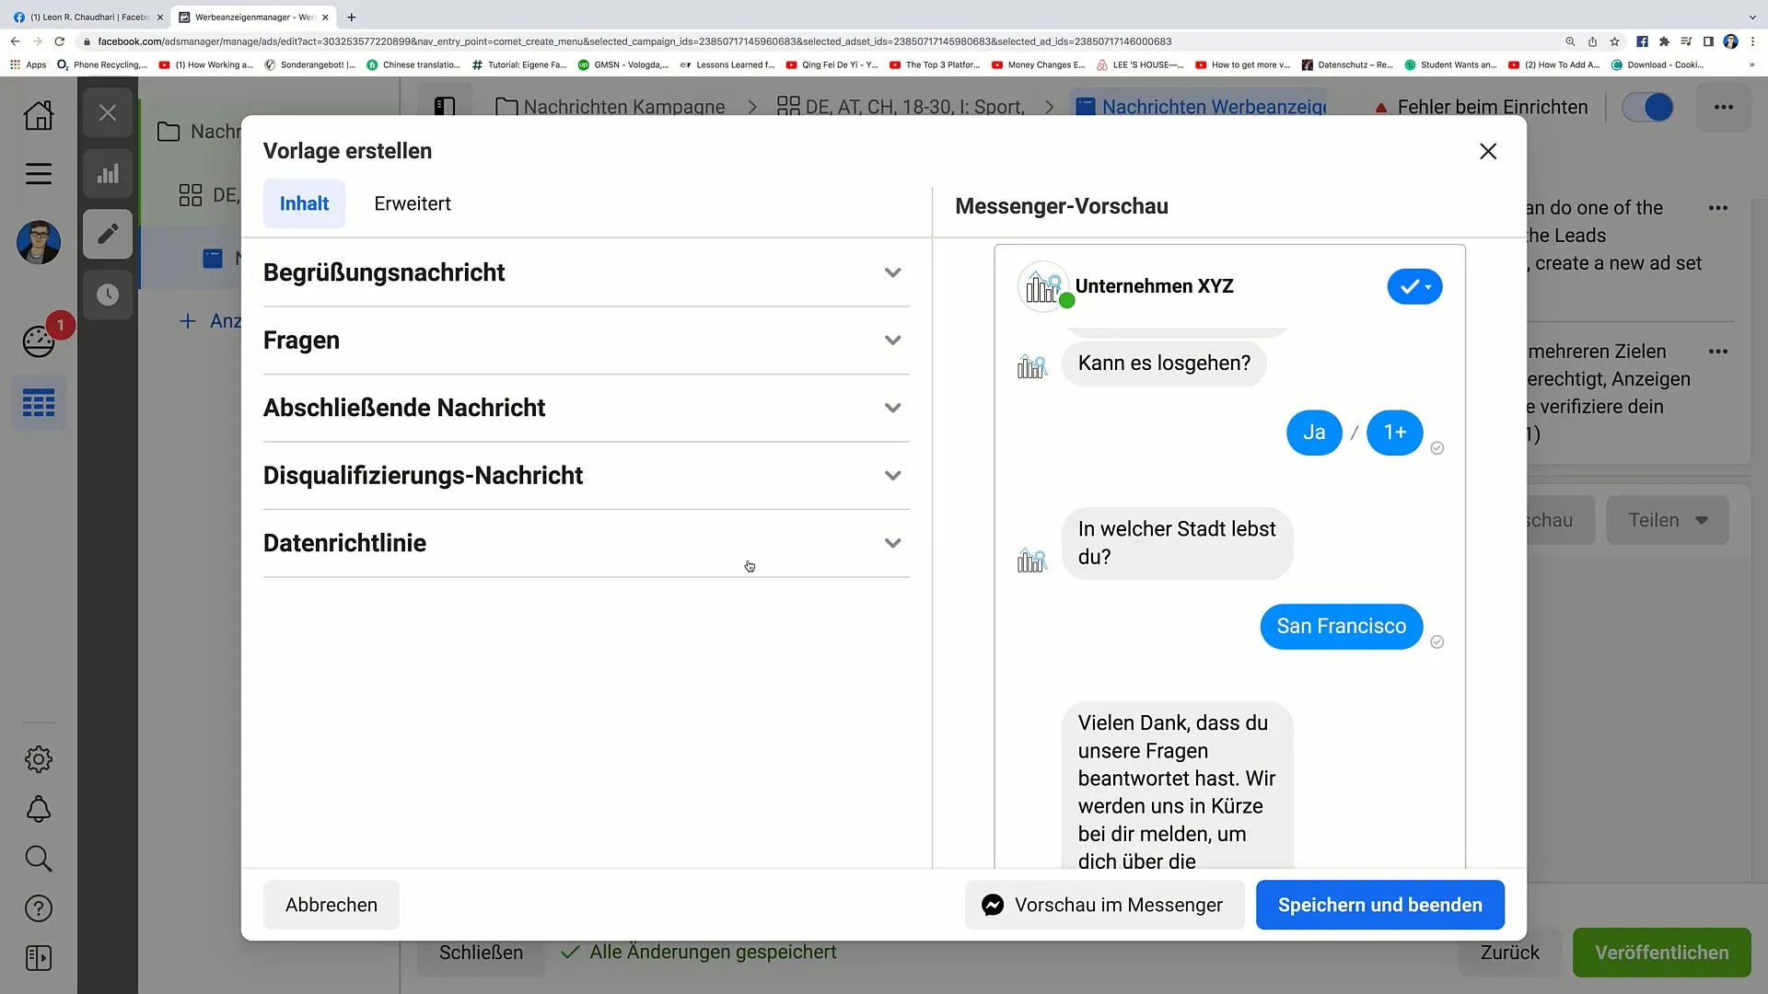
Task: Bookmark page with the star icon
Action: (x=1614, y=41)
